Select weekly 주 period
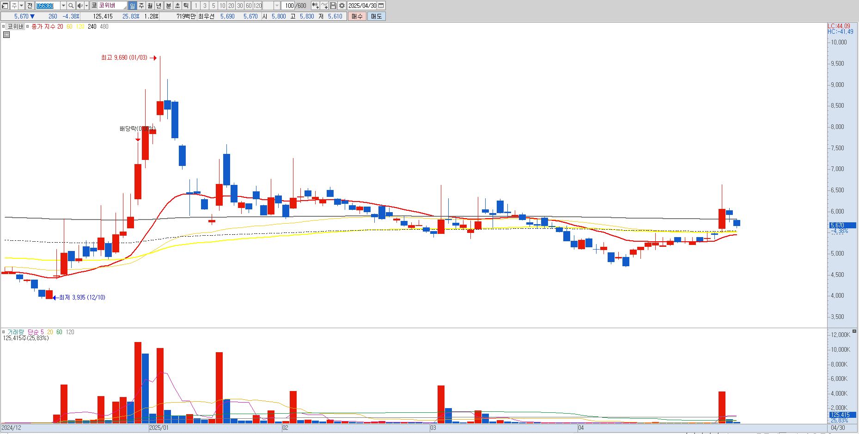Screen dimensions: 859x434 pyautogui.click(x=141, y=6)
